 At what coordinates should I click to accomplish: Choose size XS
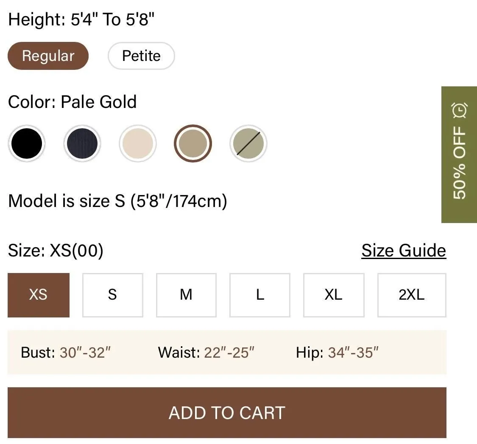point(39,295)
